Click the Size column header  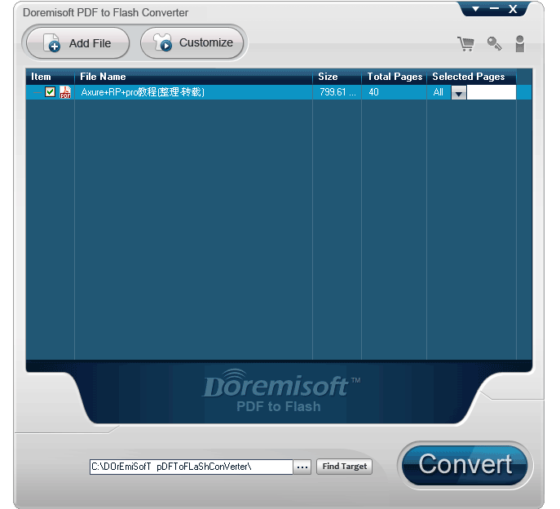coord(328,77)
